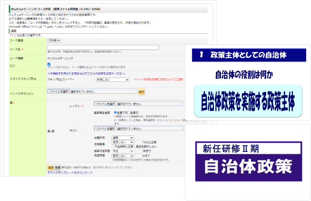Click the 回まで attempts input box
Image resolution: width=311 pixels, height=201 pixels.
(138, 151)
